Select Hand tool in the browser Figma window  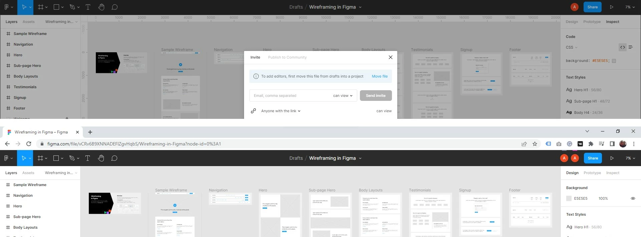click(x=101, y=158)
